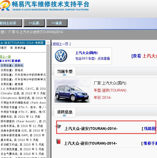Select 安装位置: 保险丝 tree item

click(12, 65)
